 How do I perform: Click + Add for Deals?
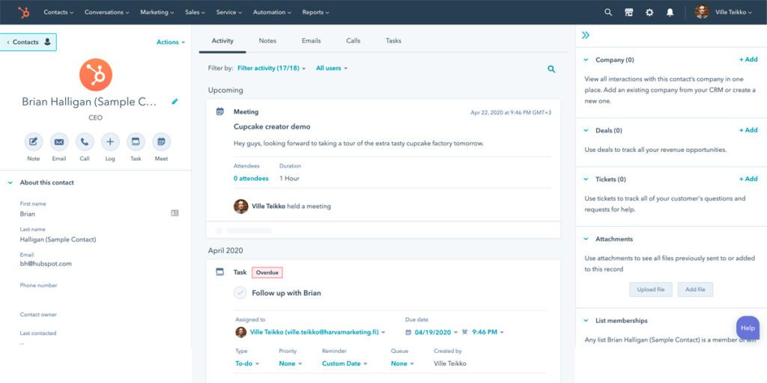pyautogui.click(x=748, y=130)
